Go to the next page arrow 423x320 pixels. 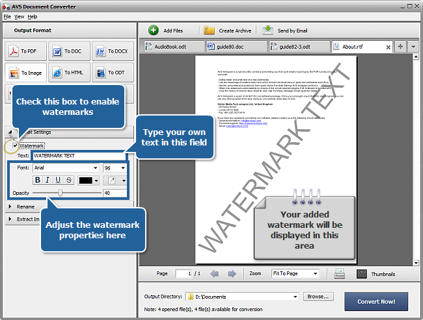(x=232, y=274)
